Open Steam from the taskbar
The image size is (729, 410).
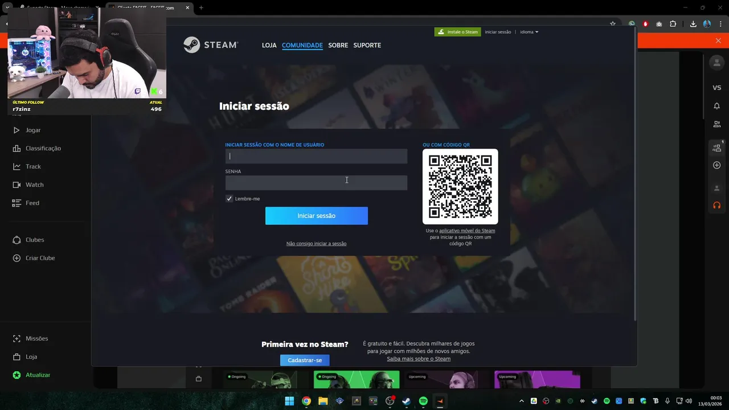click(406, 401)
